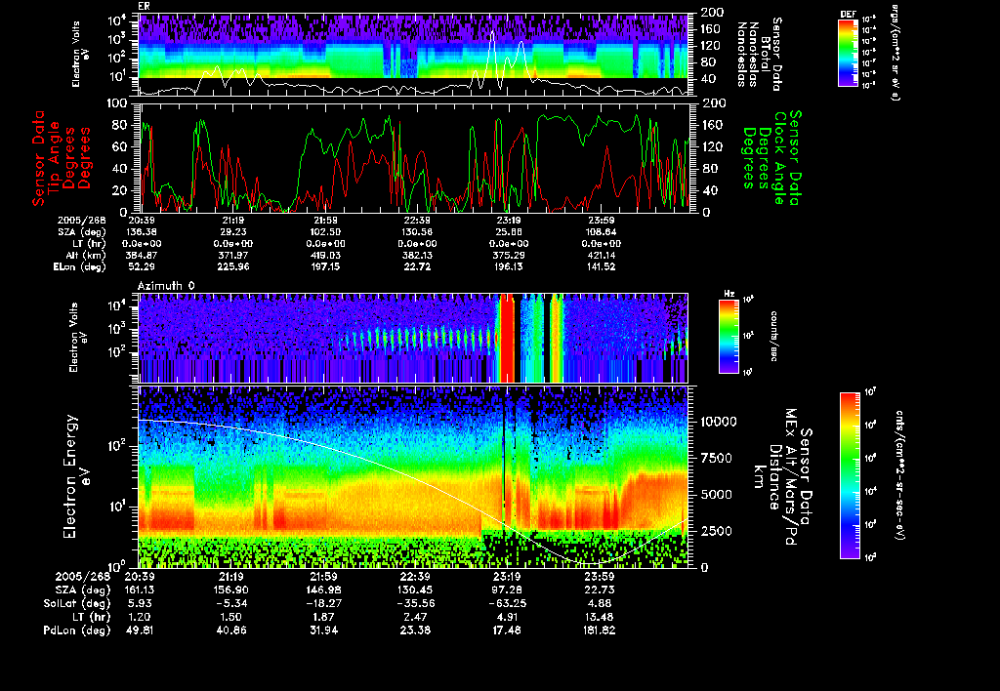Click the "Azimuth 0" panel title

(166, 286)
